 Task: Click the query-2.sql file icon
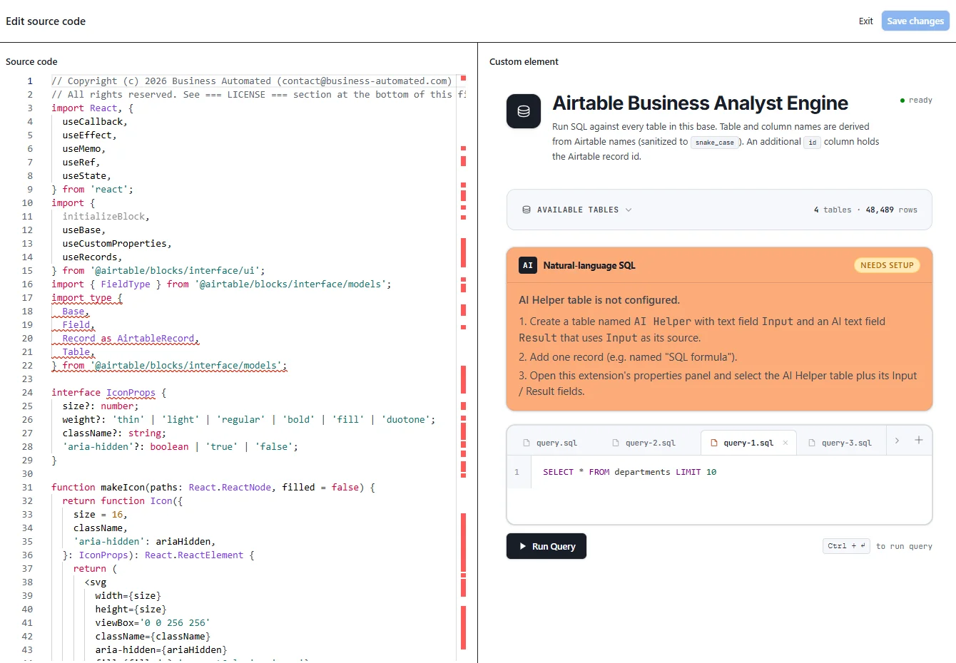616,443
